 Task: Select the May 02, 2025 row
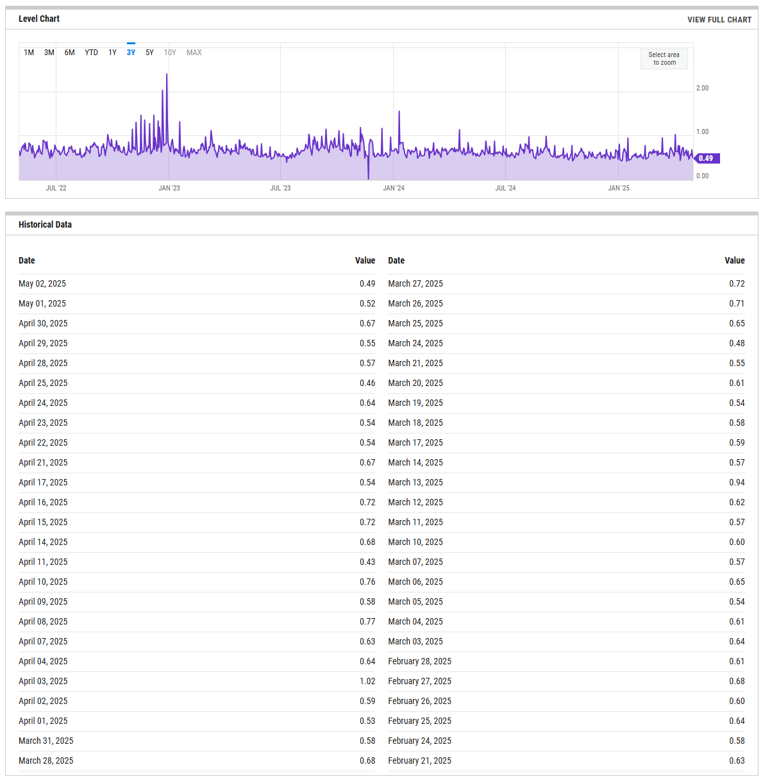point(197,283)
